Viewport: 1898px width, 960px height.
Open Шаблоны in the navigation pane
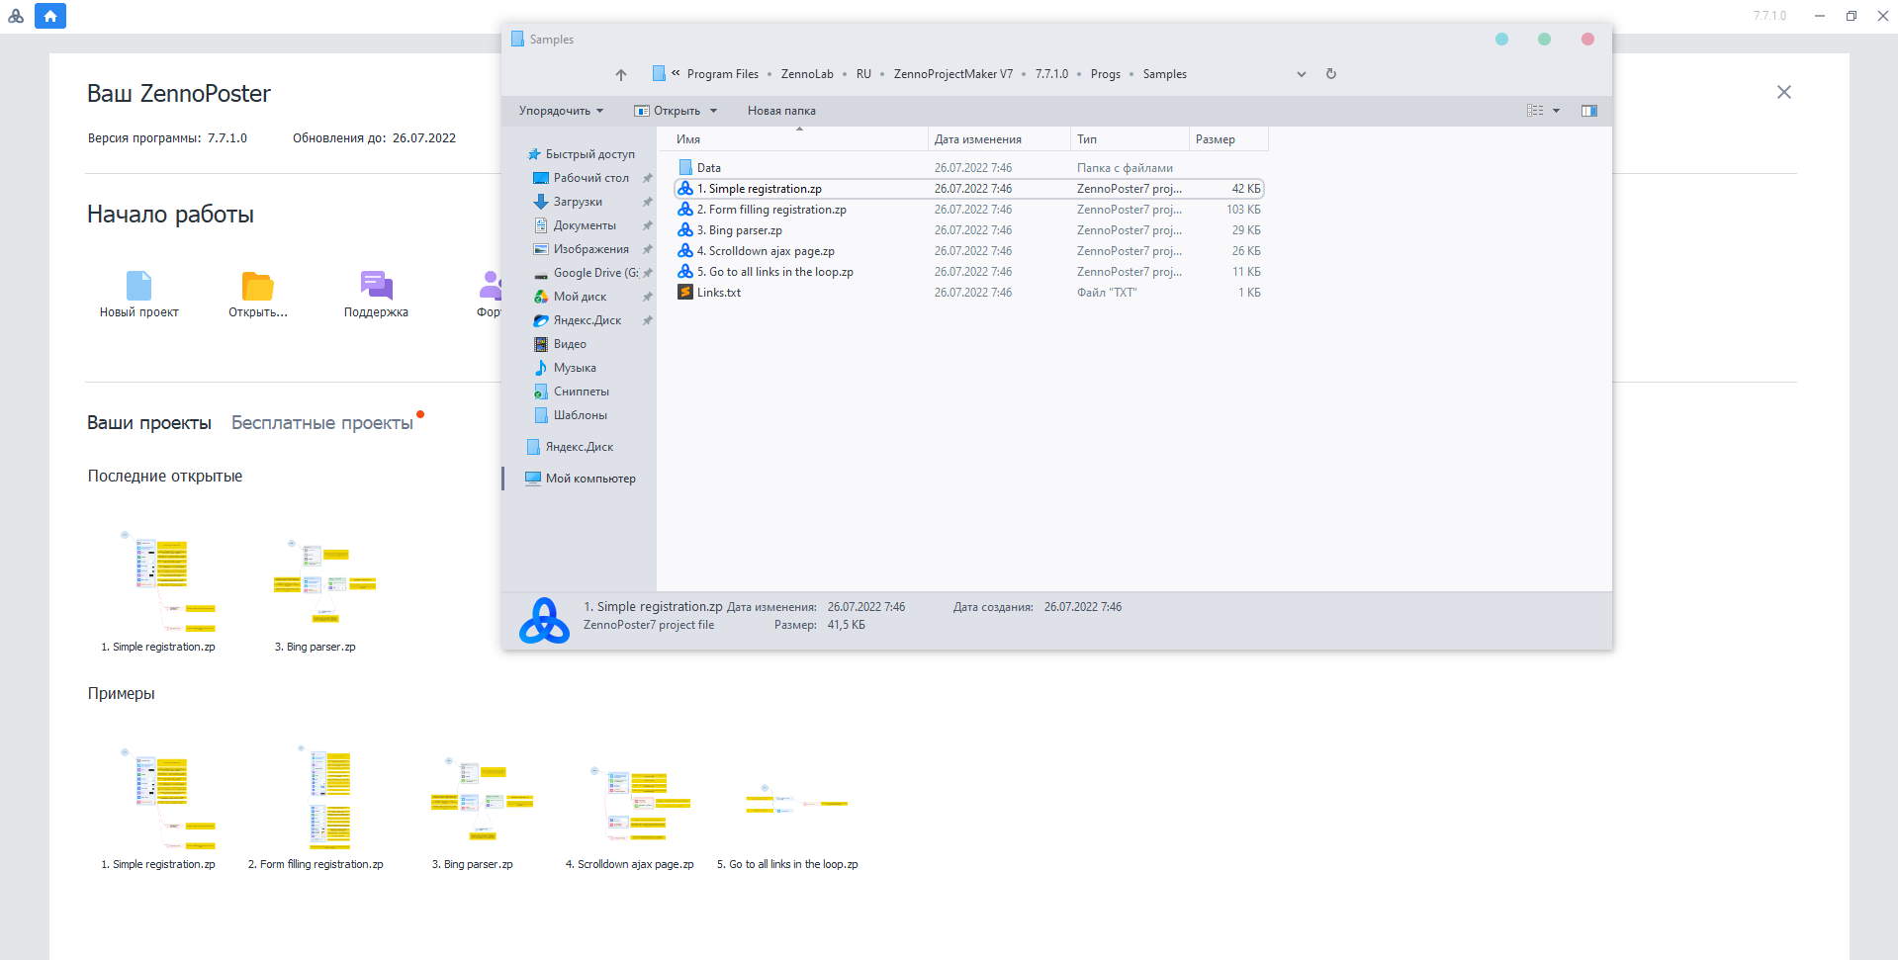(x=580, y=415)
